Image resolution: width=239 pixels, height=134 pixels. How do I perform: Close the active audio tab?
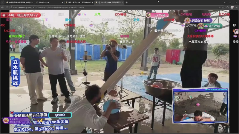pos(122,2)
